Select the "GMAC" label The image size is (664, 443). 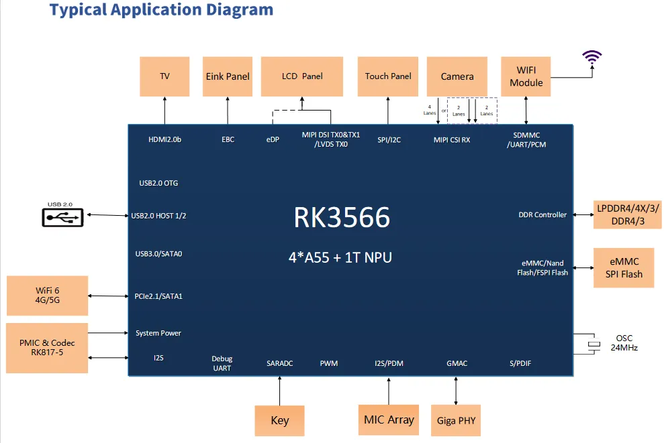[x=457, y=363]
